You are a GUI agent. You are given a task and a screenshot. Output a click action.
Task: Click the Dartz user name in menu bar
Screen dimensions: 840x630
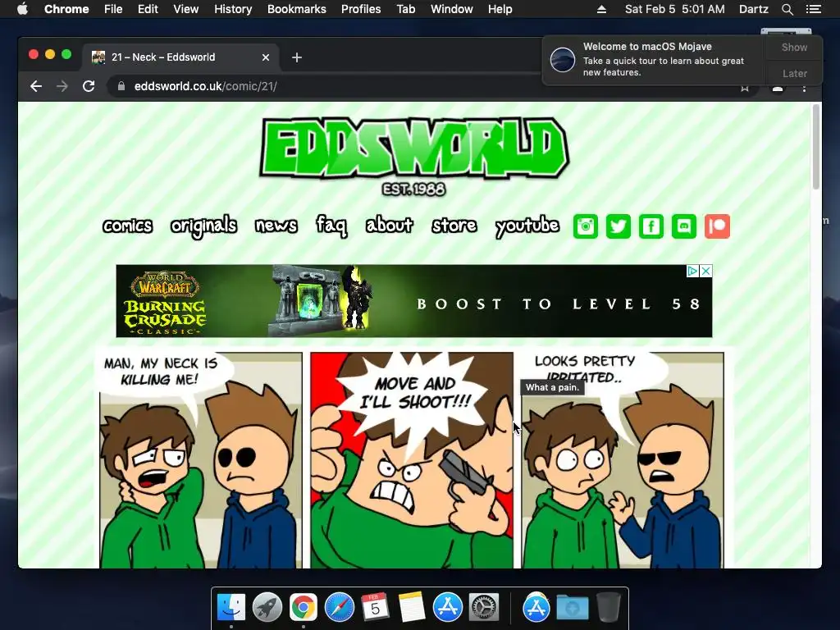[753, 9]
